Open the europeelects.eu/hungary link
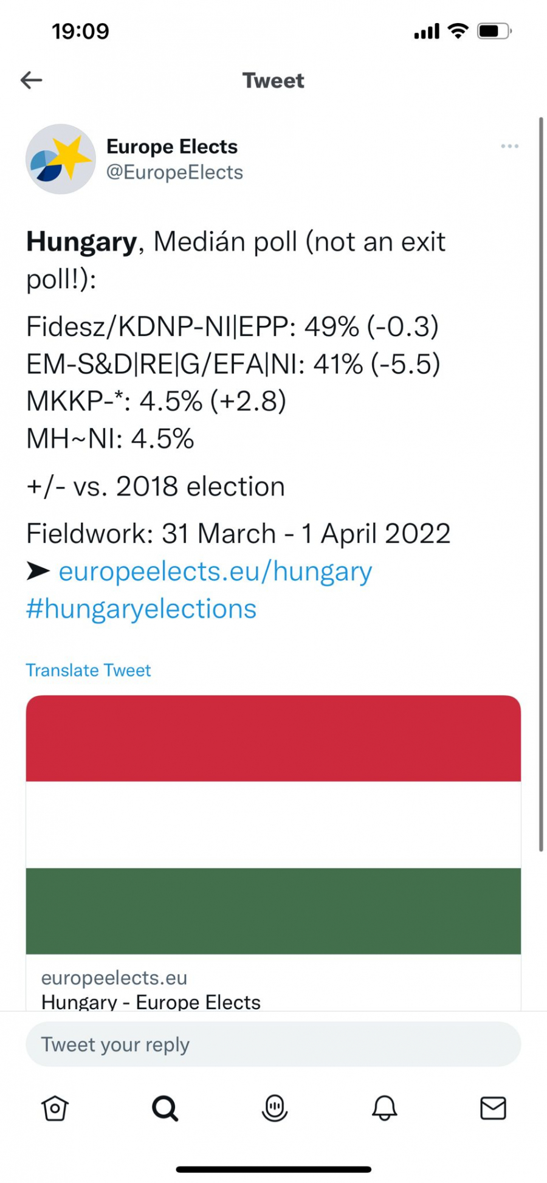Viewport: 547px width, 1183px height. tap(215, 571)
